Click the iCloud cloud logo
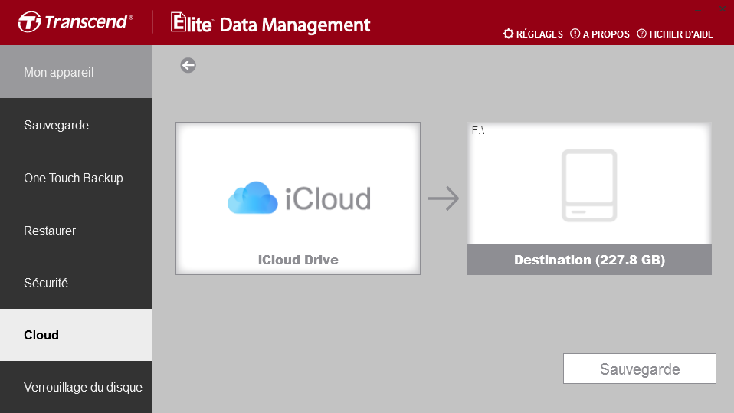The width and height of the screenshot is (734, 413). click(253, 198)
